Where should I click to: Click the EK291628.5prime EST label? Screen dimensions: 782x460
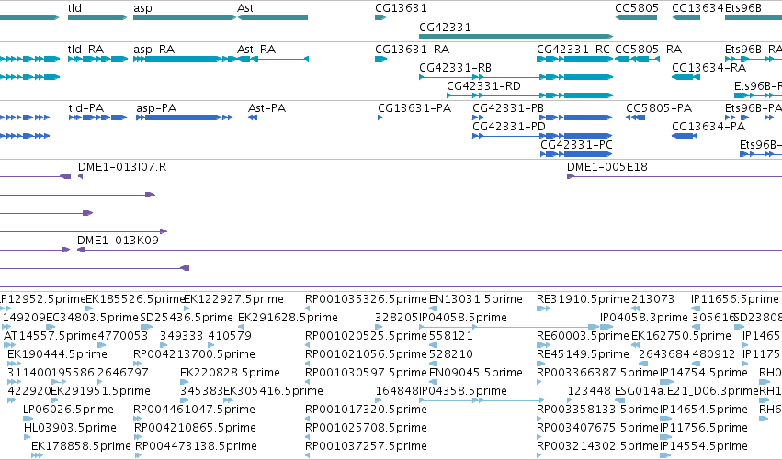288,318
